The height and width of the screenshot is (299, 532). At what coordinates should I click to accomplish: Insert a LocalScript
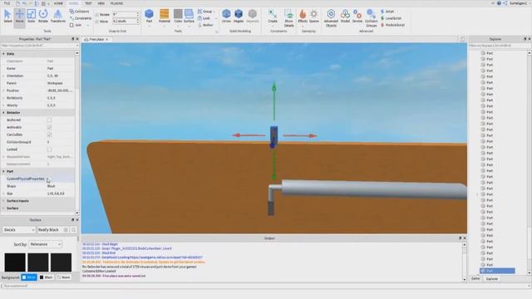click(392, 18)
